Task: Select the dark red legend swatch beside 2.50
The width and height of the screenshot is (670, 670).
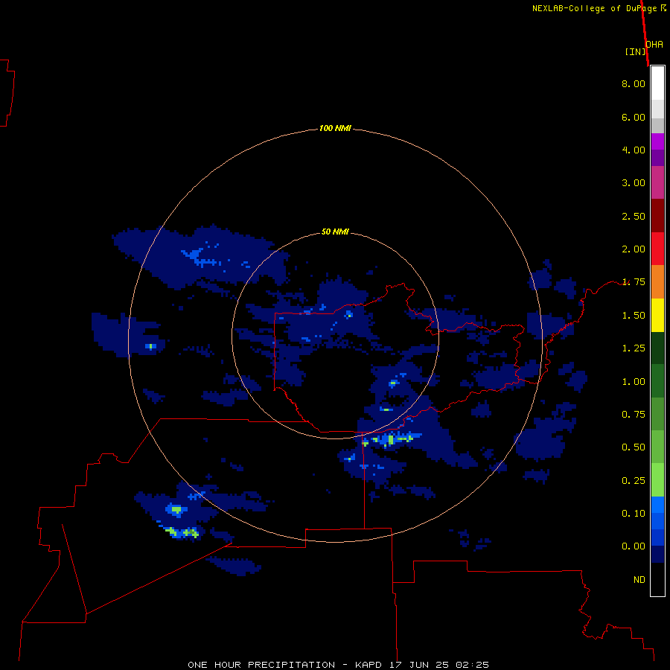Action: (x=657, y=216)
